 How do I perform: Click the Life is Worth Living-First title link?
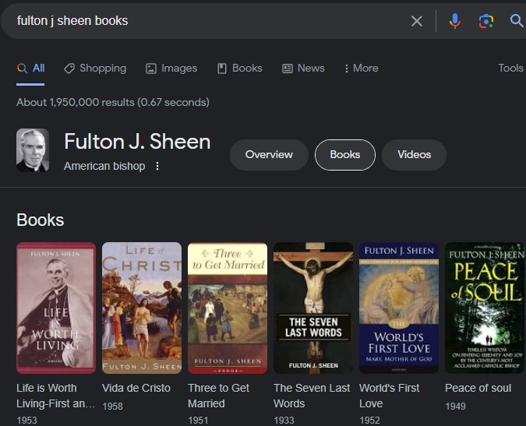tap(55, 396)
